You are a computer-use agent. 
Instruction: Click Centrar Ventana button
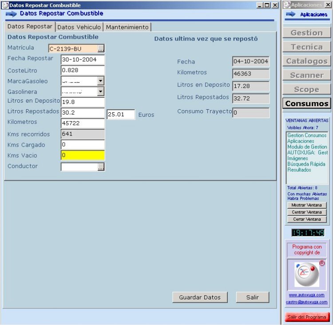coord(307,212)
